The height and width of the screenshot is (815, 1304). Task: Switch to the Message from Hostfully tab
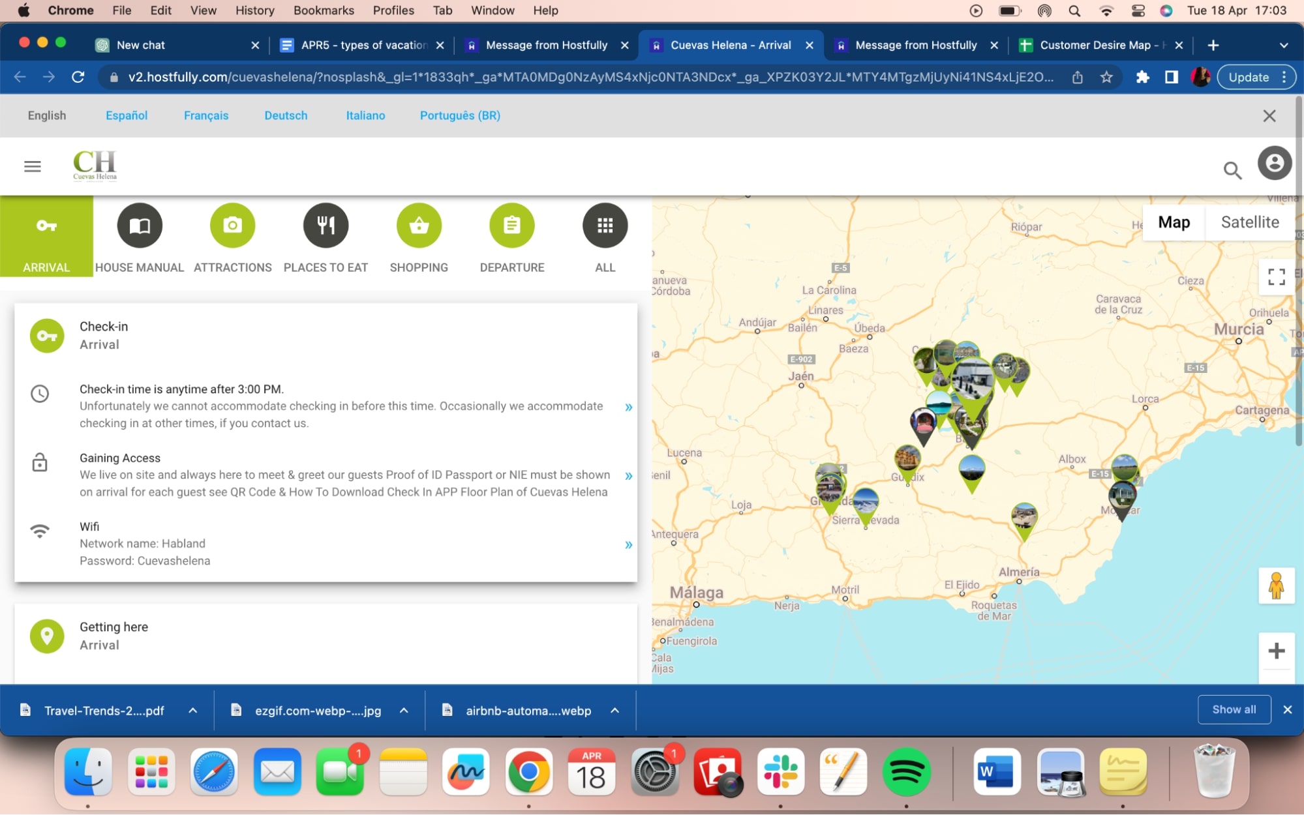pyautogui.click(x=547, y=45)
